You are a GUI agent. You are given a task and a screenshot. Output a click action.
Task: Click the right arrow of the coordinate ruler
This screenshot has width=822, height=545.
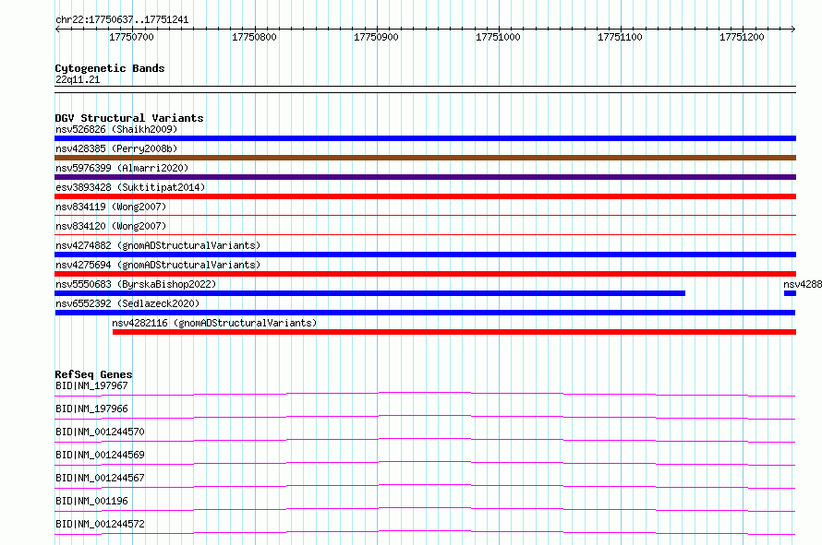(793, 29)
